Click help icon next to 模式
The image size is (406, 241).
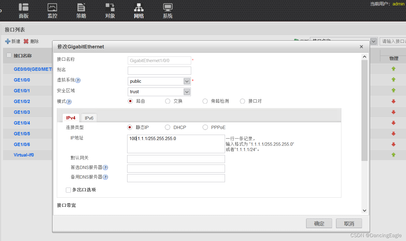[x=69, y=102]
